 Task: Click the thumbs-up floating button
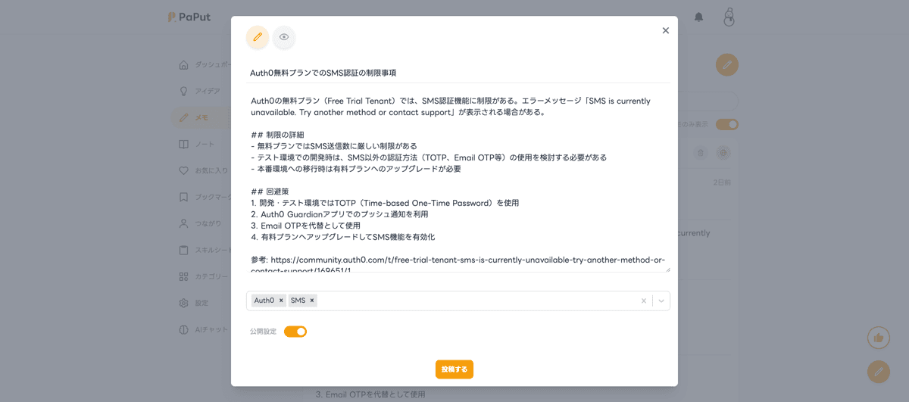coord(878,338)
